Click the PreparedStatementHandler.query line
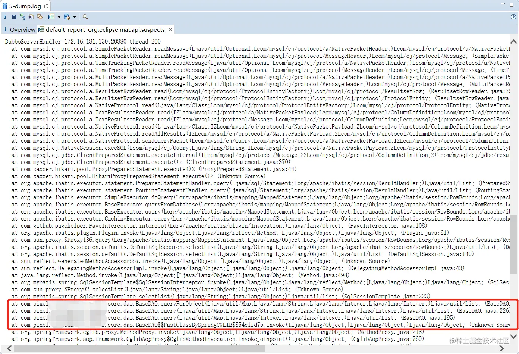Screen dimensions: 519x354 pyautogui.click(x=260, y=183)
